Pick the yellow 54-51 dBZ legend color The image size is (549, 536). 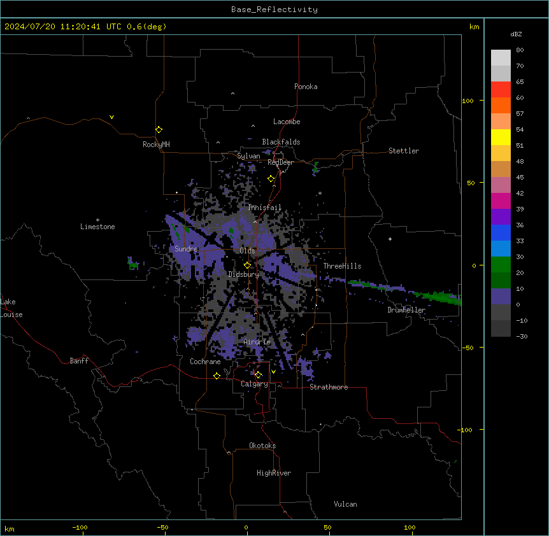click(x=501, y=137)
